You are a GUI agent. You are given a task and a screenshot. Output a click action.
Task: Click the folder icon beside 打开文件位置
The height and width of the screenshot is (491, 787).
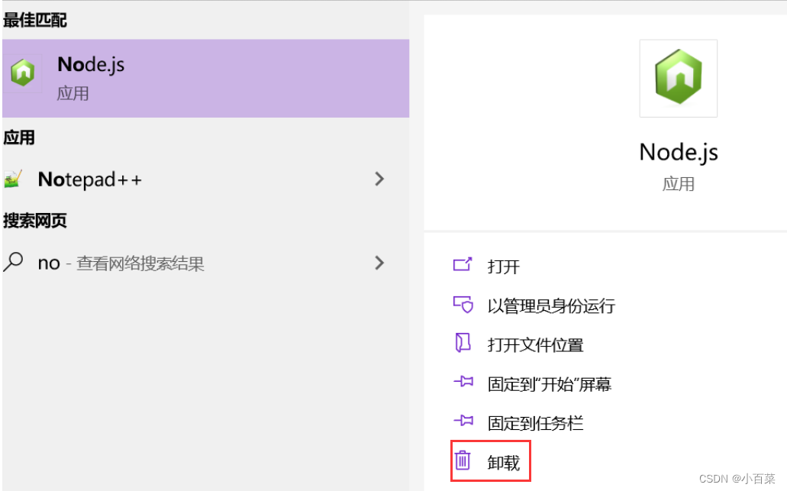click(463, 344)
